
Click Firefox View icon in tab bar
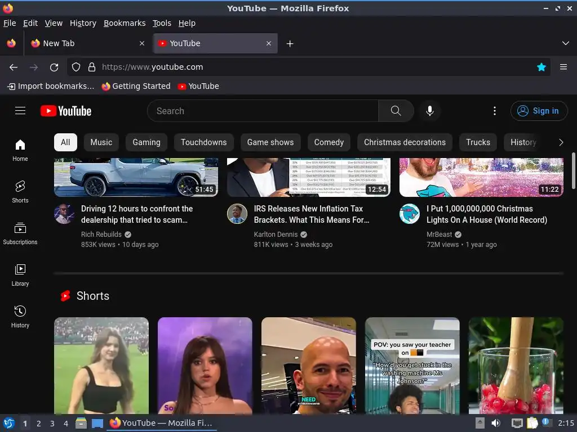(11, 43)
